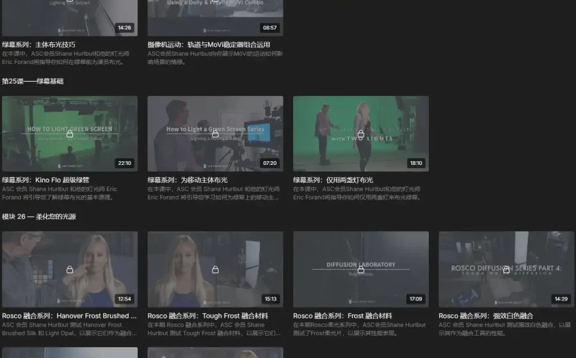Viewport: 576px width, 358px height.
Task: Open the 15:13 Tough Frost video thumbnail
Action: 215,269
